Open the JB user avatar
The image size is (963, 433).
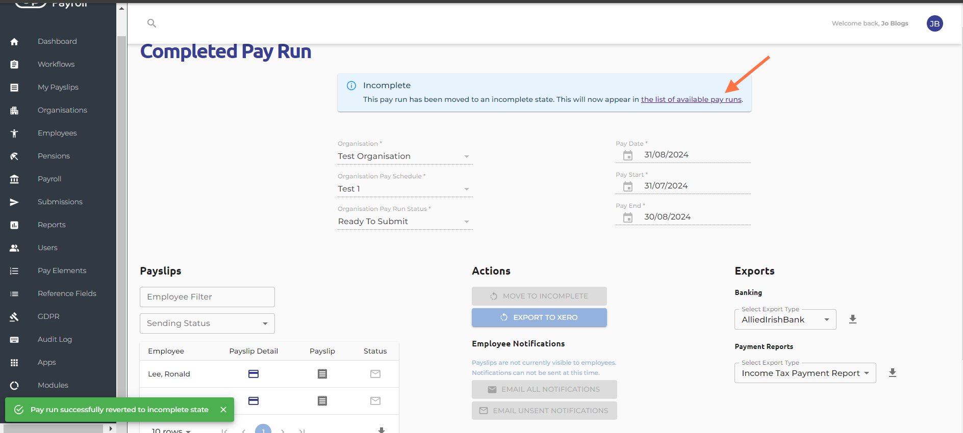[x=934, y=23]
